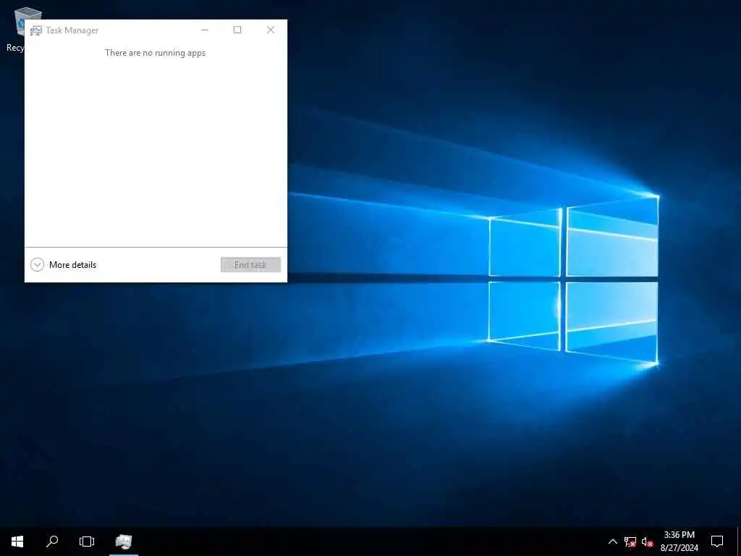The height and width of the screenshot is (556, 741).
Task: Minimize the Task Manager window
Action: [x=205, y=30]
